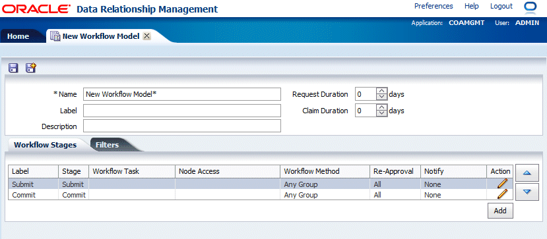
Task: Edit the Commit stage pencil icon
Action: click(501, 194)
